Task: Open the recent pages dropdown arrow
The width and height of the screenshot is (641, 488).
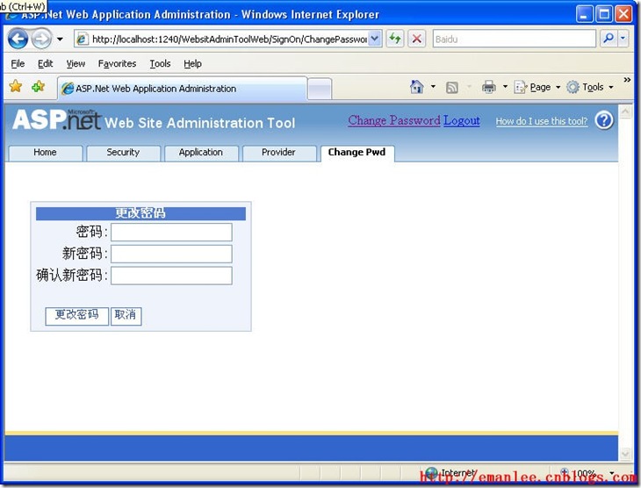Action: pos(60,39)
